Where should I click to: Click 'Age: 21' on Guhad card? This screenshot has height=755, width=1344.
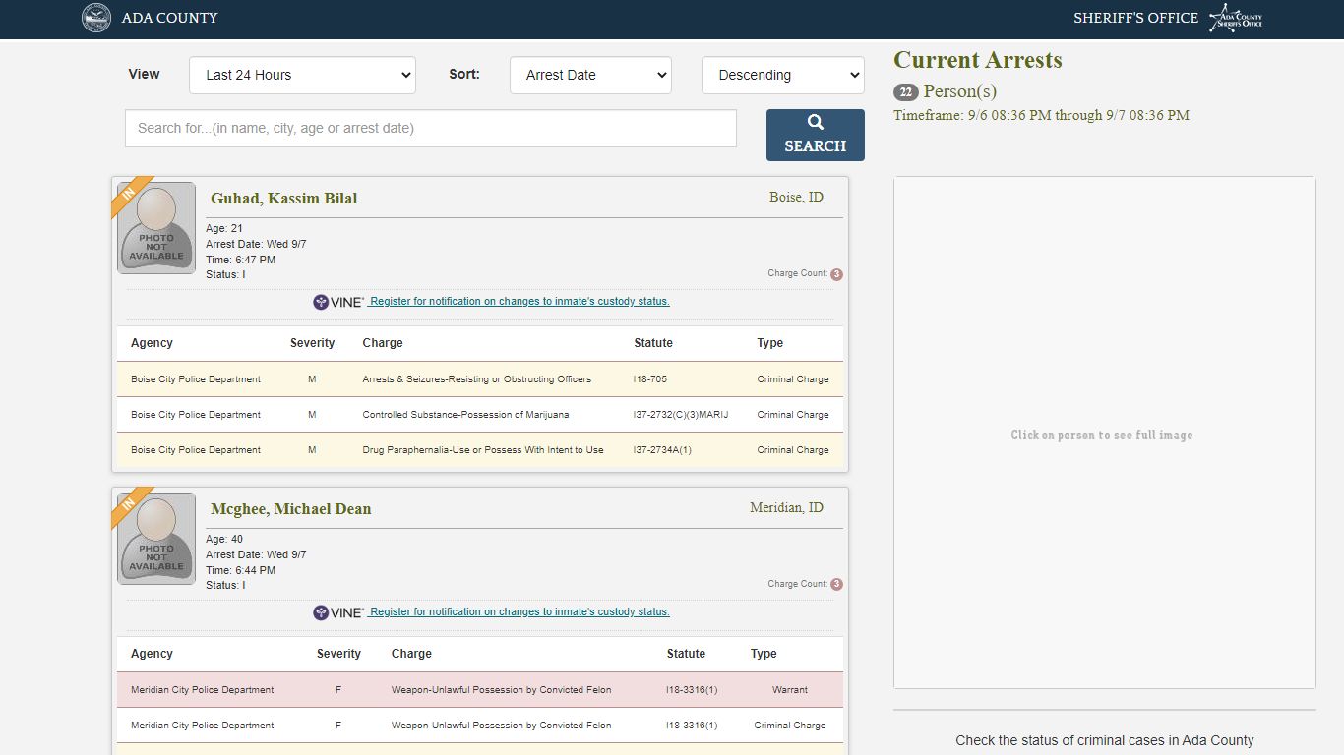coord(224,228)
